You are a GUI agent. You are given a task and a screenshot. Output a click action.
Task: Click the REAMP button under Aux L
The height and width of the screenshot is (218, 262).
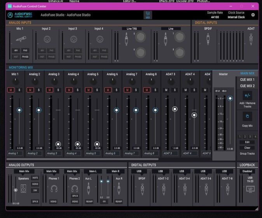[x=89, y=201]
